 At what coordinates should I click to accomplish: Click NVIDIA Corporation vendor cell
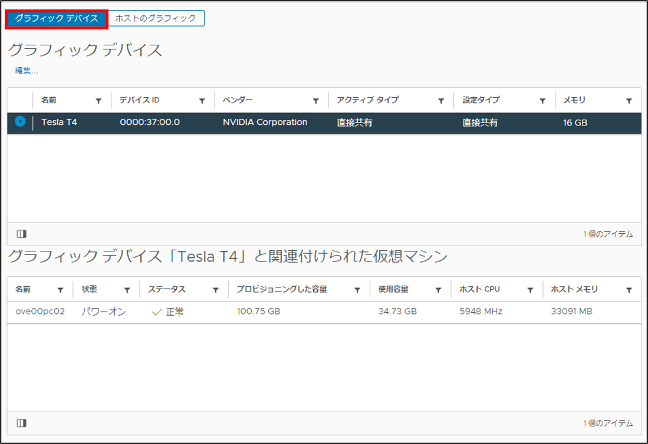tap(265, 122)
